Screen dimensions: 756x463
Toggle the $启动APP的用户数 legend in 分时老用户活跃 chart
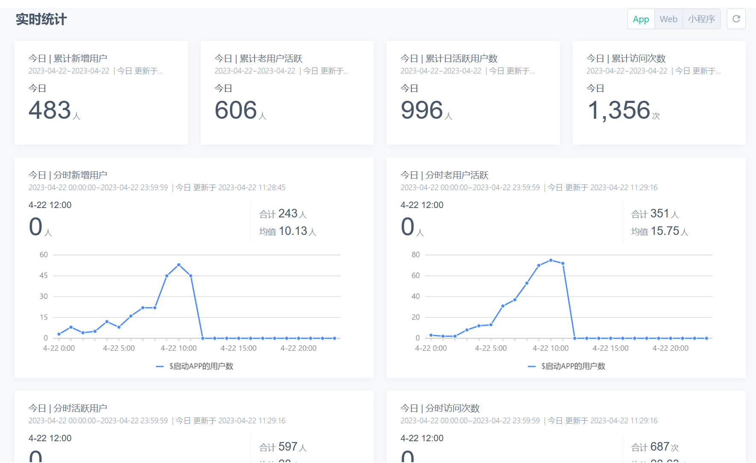point(566,366)
